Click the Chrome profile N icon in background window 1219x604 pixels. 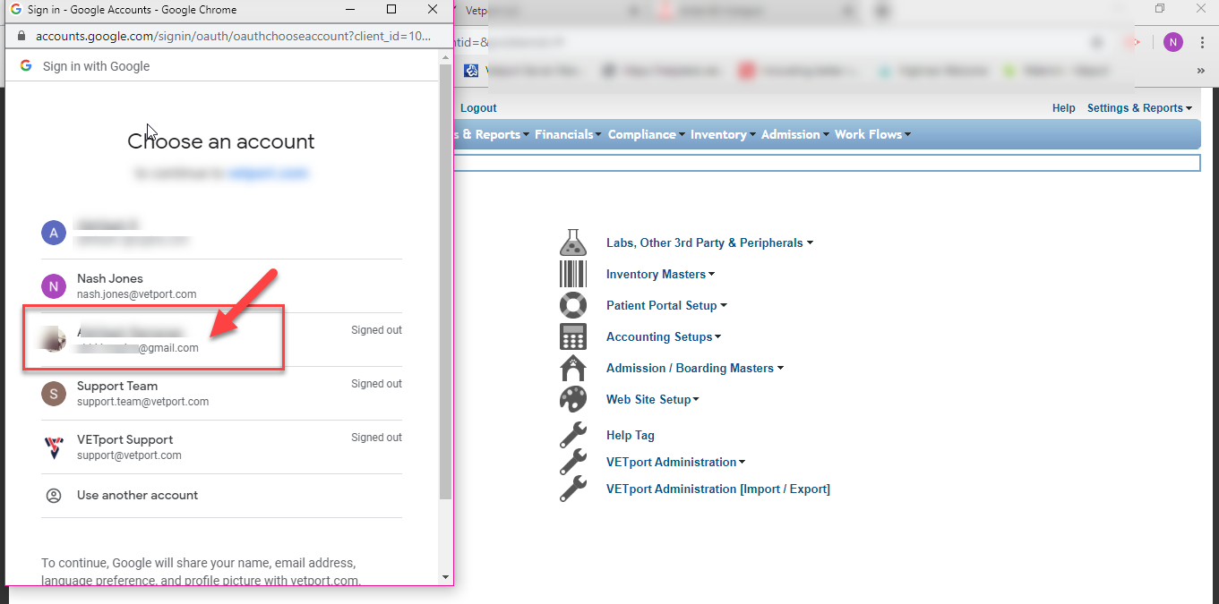pyautogui.click(x=1173, y=42)
